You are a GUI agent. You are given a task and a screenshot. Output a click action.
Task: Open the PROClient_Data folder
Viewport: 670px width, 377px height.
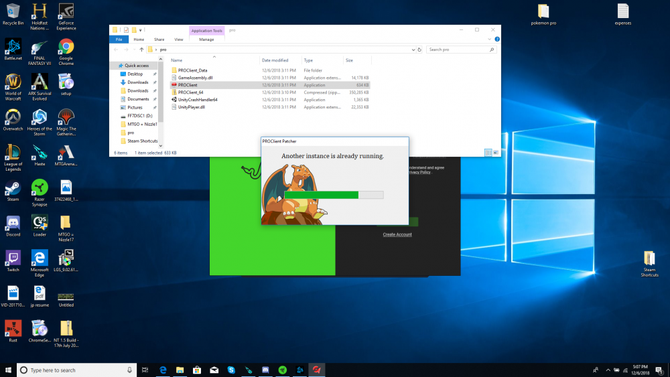pos(192,70)
